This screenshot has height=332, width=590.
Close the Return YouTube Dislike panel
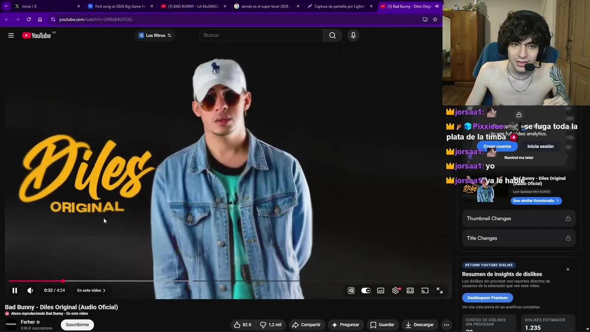pyautogui.click(x=568, y=269)
